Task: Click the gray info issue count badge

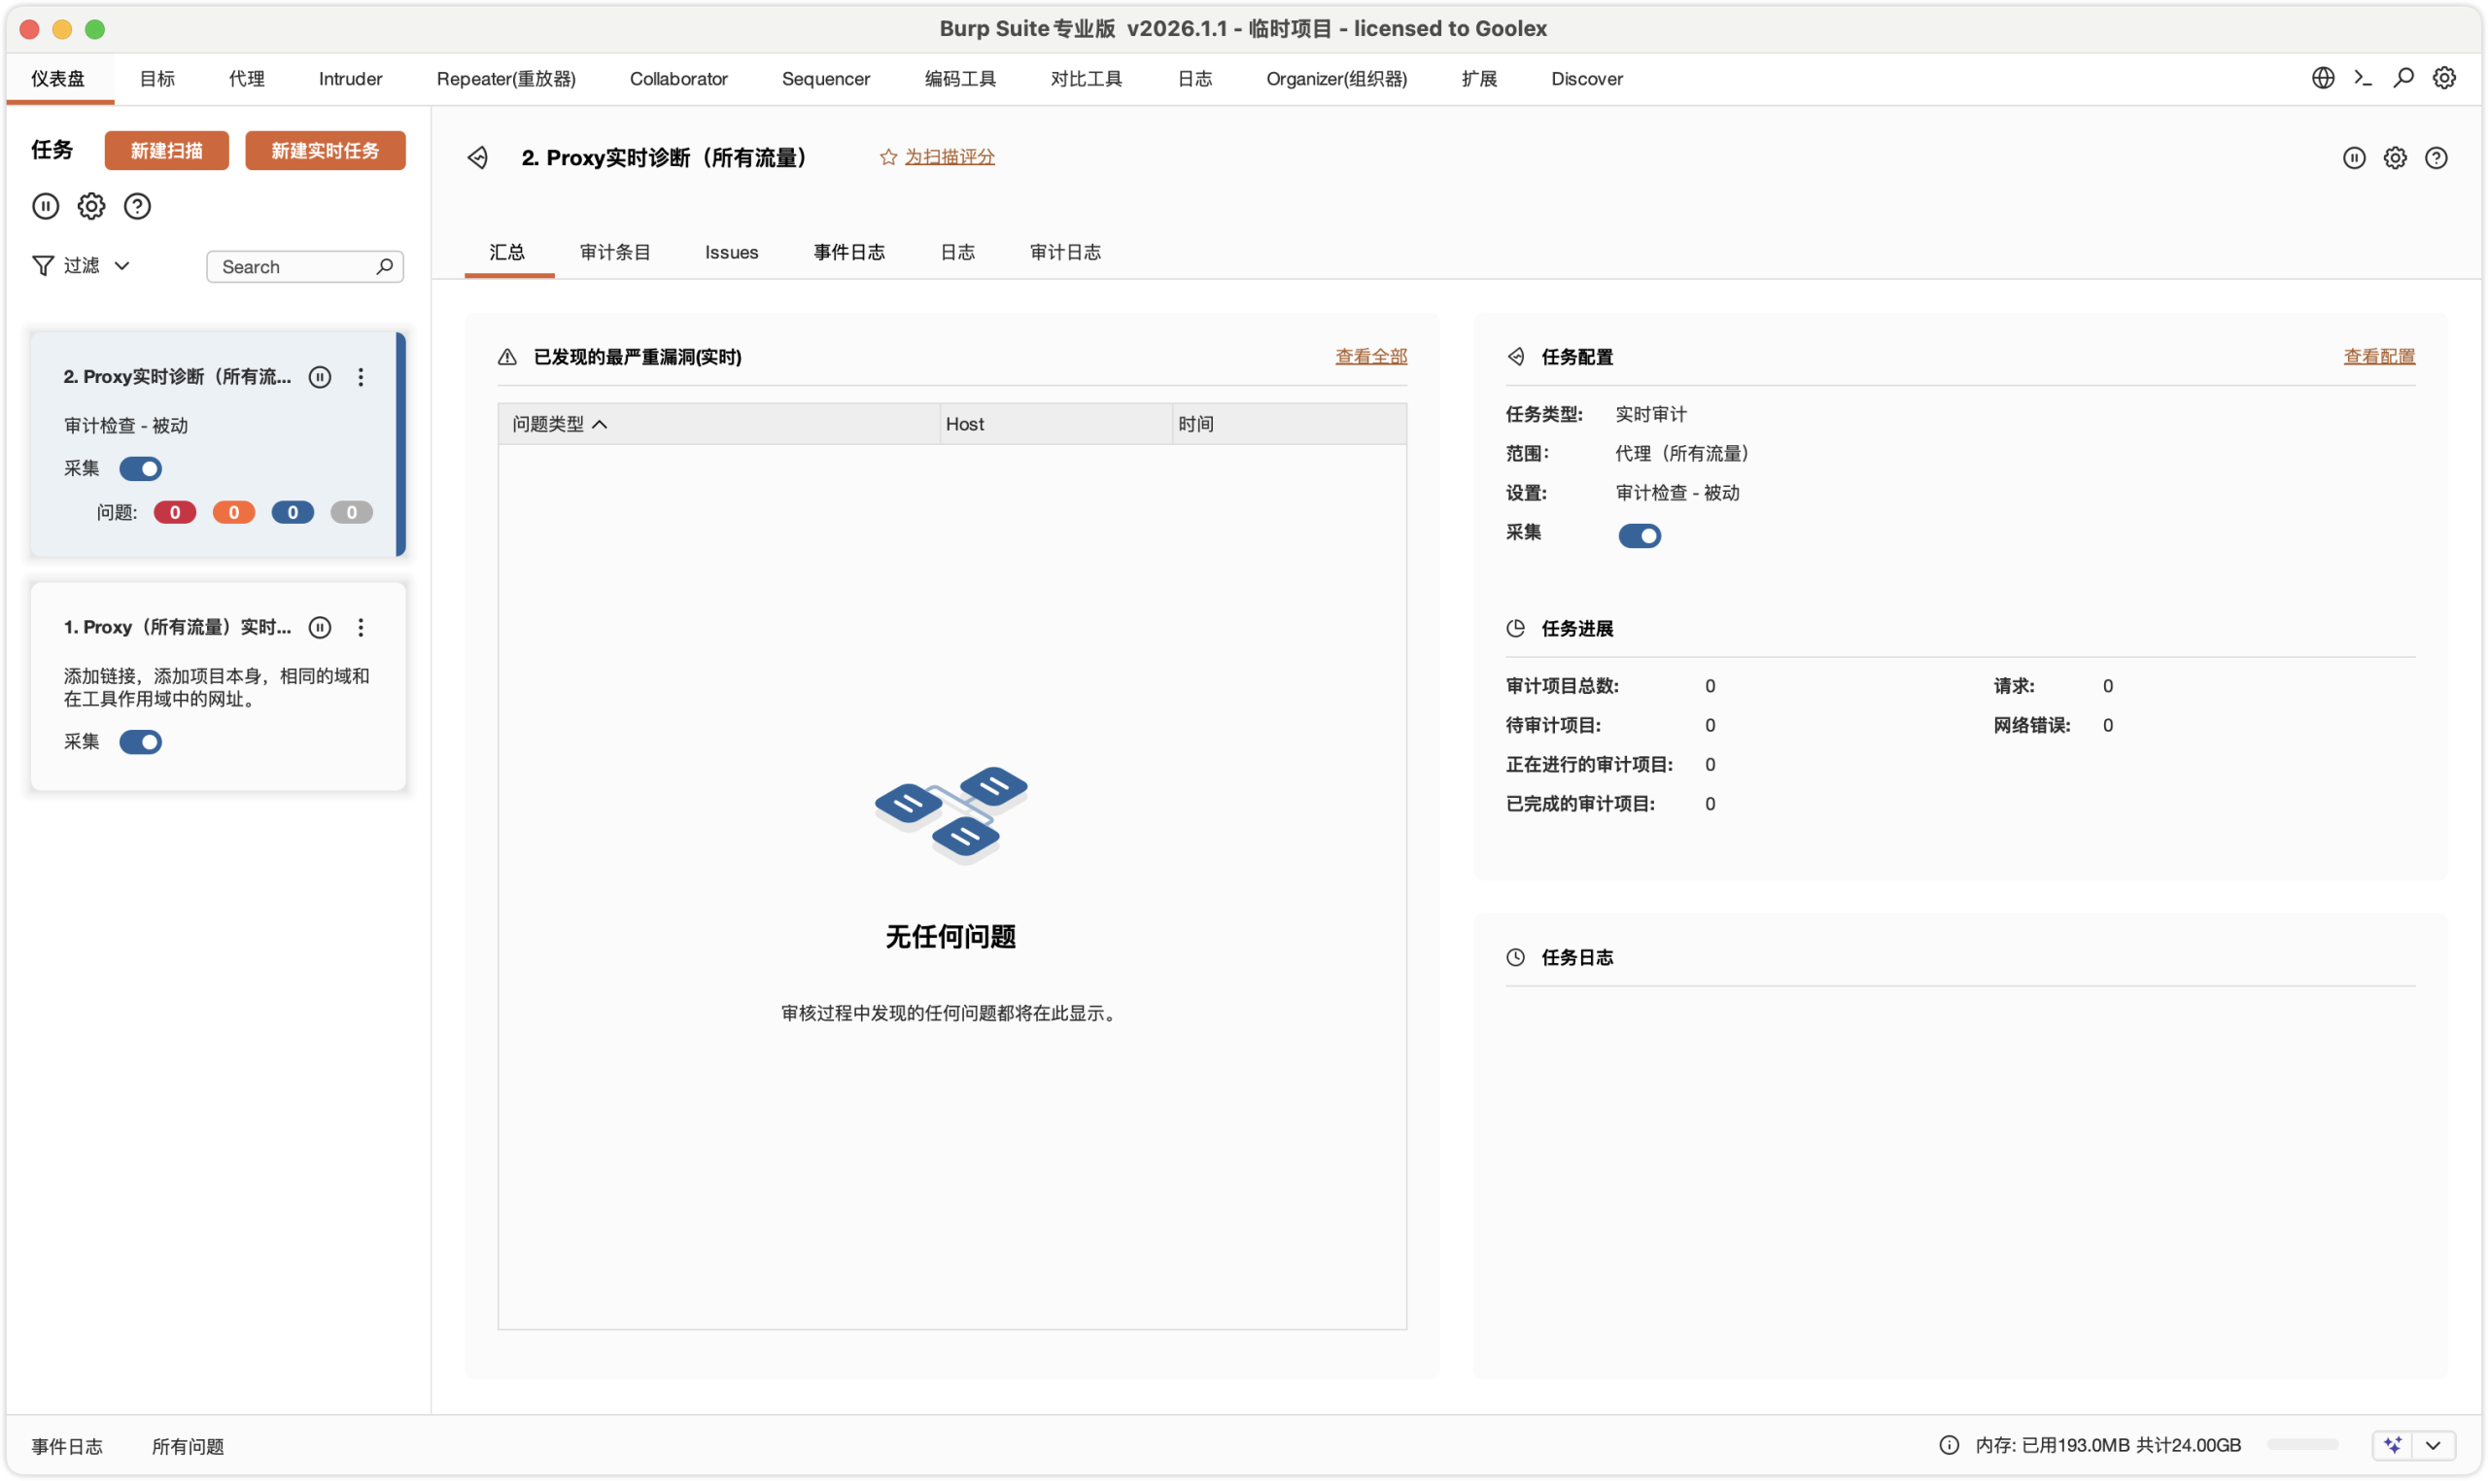Action: (x=351, y=512)
